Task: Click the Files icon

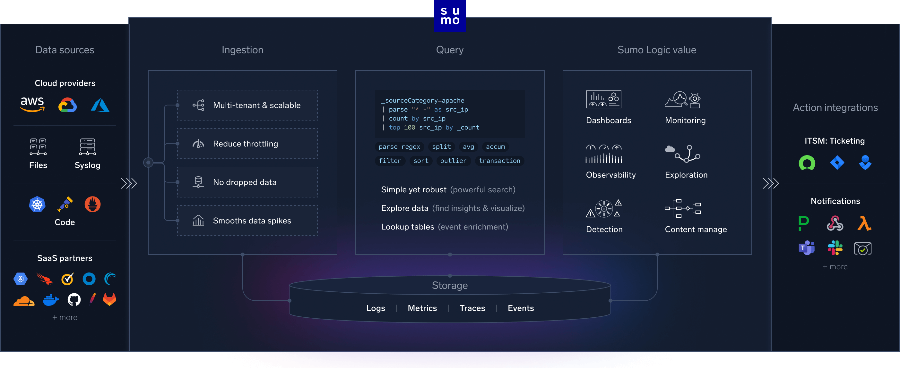Action: pyautogui.click(x=38, y=146)
